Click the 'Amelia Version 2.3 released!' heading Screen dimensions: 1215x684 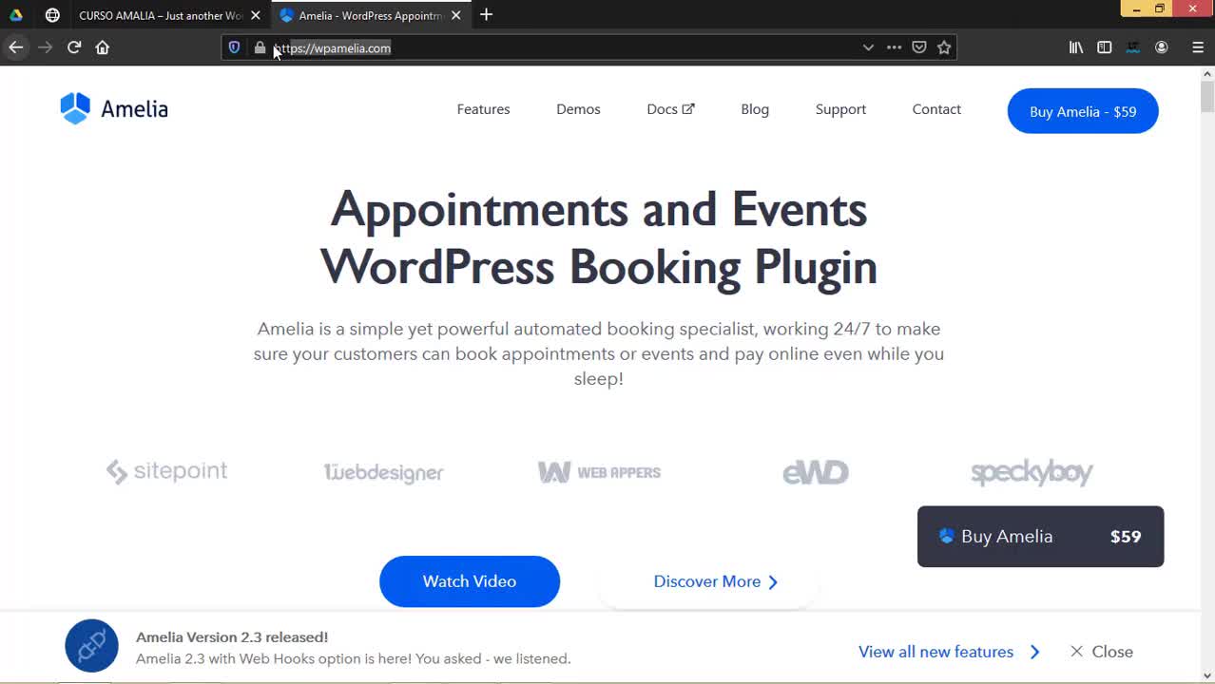coord(232,637)
